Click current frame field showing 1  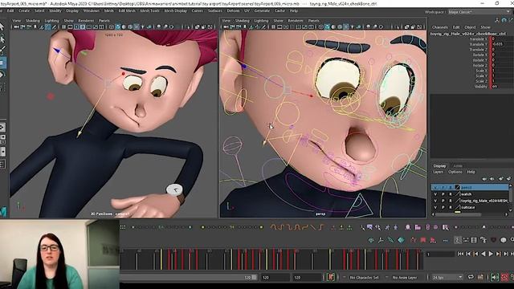click(x=440, y=254)
